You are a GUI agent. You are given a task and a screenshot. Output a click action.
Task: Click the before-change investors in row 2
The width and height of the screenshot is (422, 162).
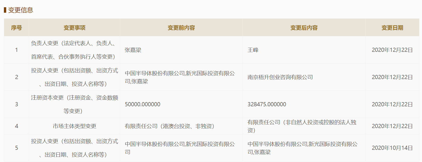point(180,77)
